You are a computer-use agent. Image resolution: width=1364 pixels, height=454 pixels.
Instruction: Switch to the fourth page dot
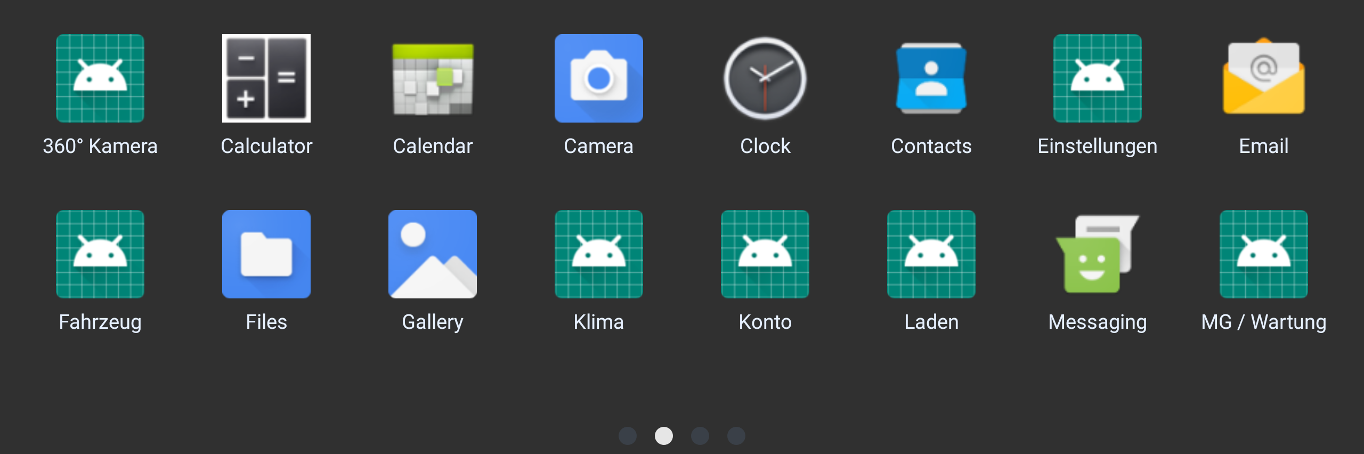point(736,436)
